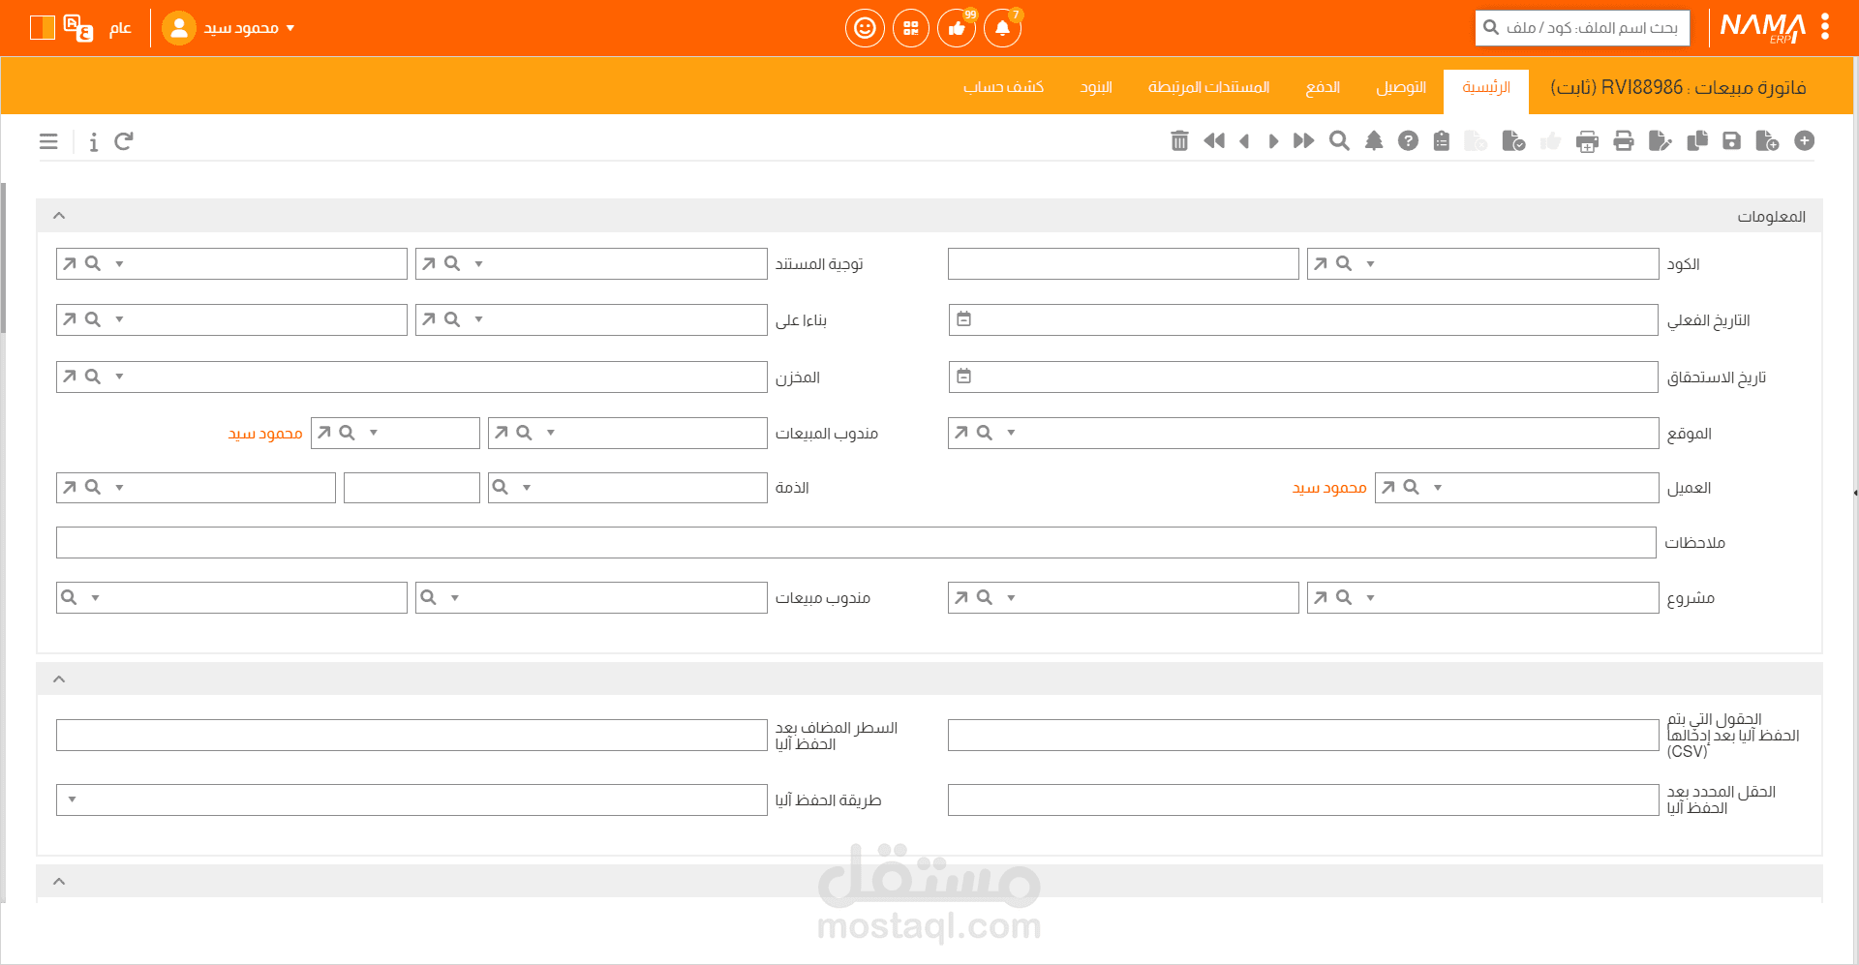The width and height of the screenshot is (1859, 965).
Task: Click the round plus new-record icon
Action: point(1805,141)
